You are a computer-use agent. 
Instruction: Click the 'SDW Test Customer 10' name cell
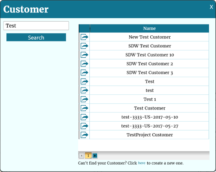click(x=149, y=55)
